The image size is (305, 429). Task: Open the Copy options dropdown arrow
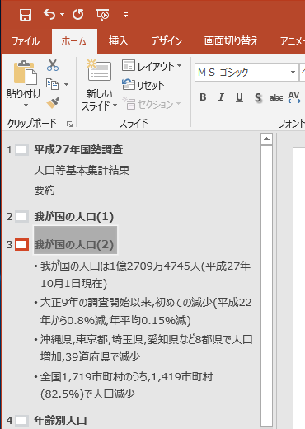pos(66,84)
